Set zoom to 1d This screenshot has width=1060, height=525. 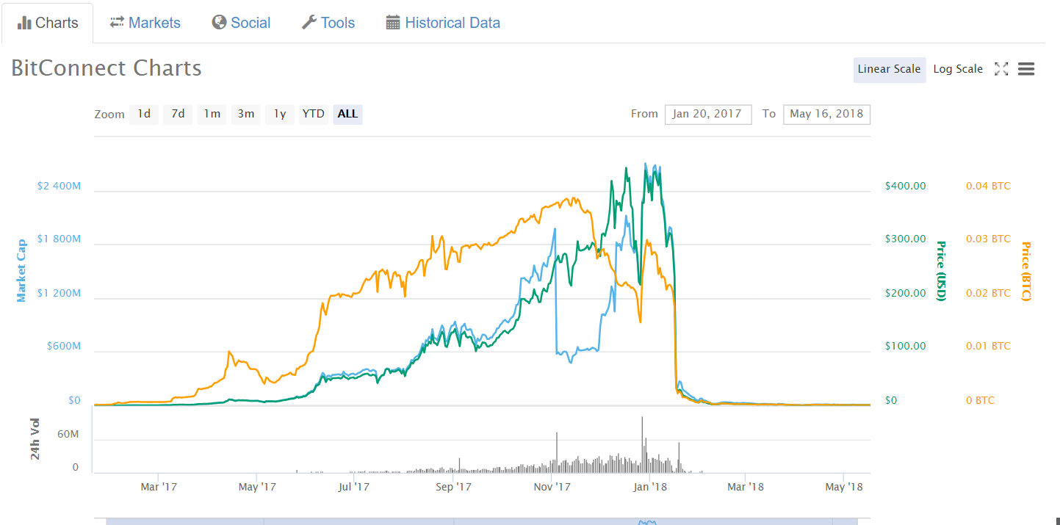point(144,114)
